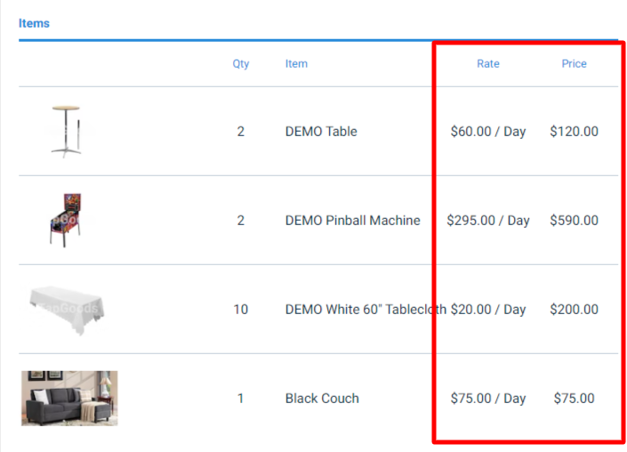Click the Qty column header

(241, 63)
